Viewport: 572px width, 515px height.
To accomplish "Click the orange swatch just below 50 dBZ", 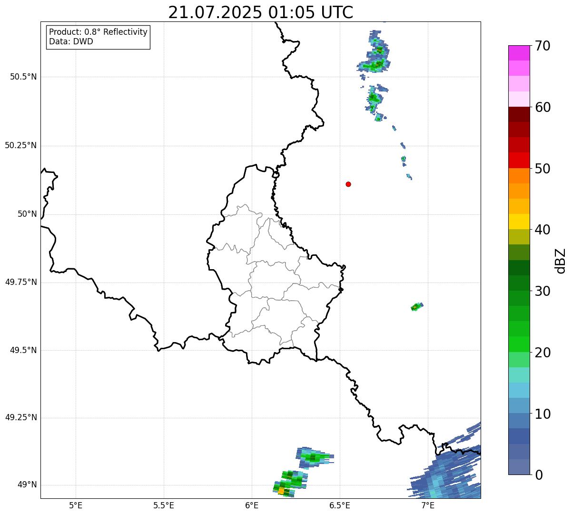I will (x=519, y=176).
